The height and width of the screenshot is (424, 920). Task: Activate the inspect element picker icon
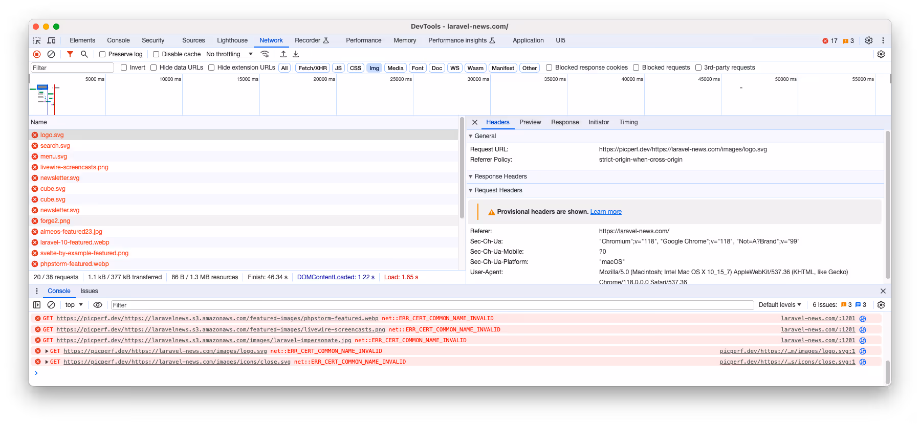tap(37, 40)
